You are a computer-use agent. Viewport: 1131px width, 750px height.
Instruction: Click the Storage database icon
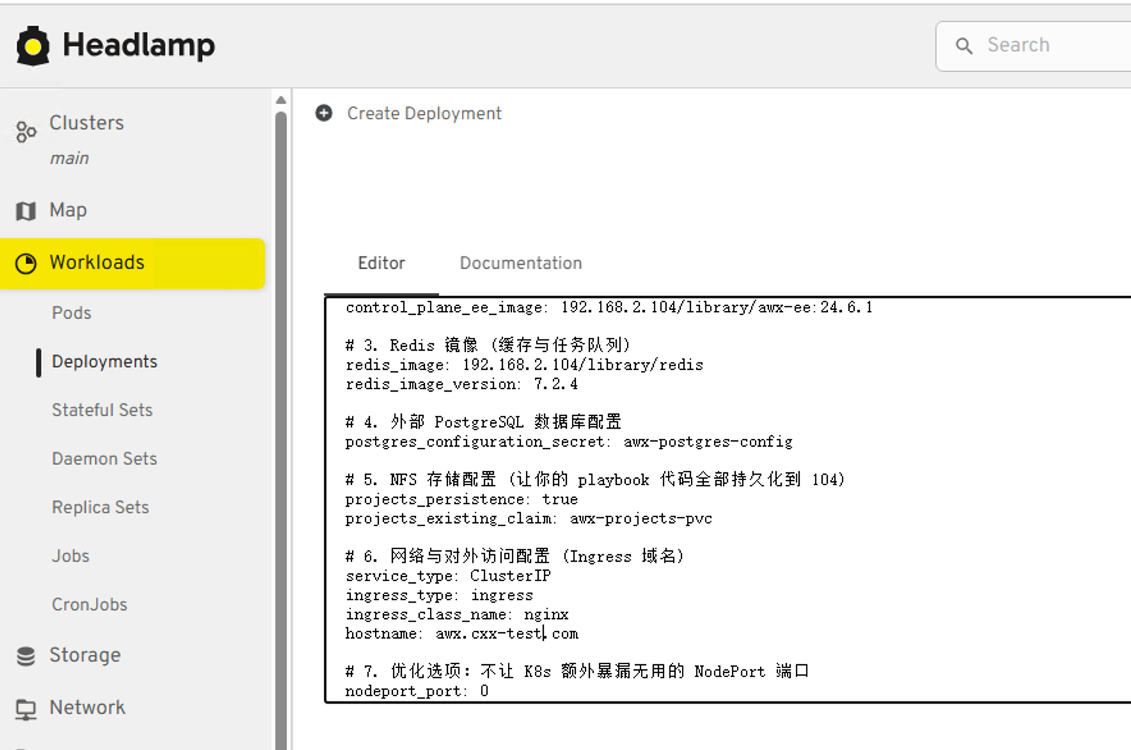click(26, 656)
